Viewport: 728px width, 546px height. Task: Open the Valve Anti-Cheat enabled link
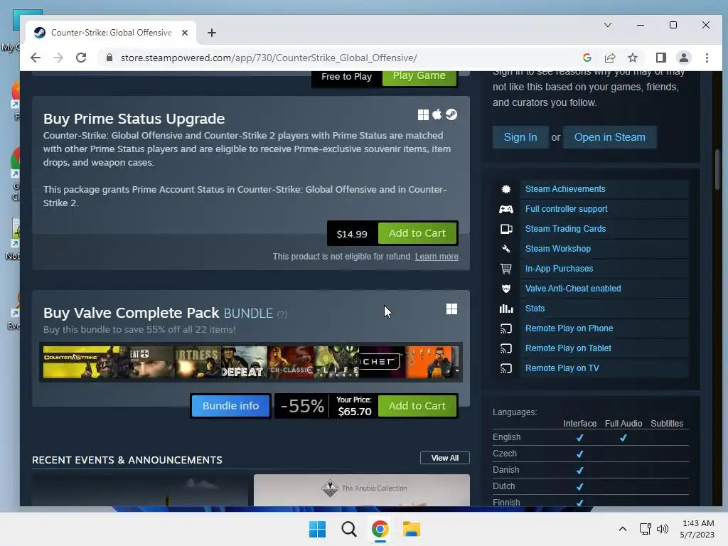pyautogui.click(x=573, y=289)
